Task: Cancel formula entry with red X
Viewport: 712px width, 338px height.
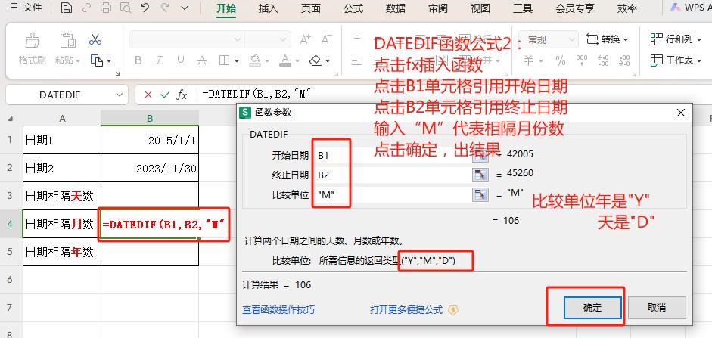Action: [x=148, y=95]
